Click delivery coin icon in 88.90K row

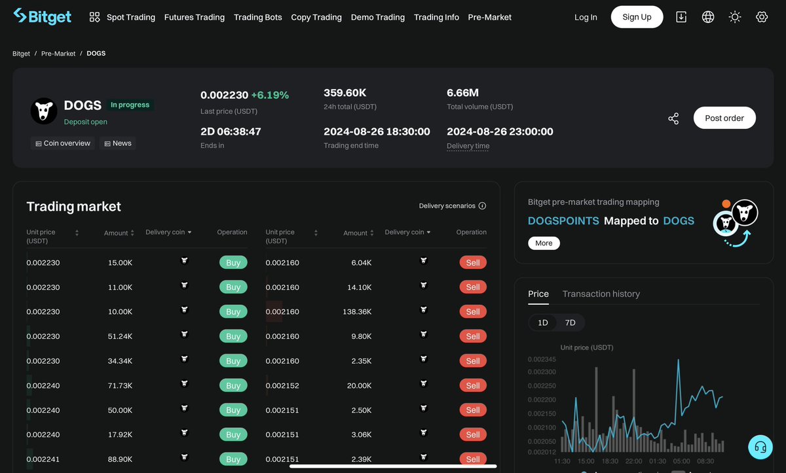pos(184,457)
